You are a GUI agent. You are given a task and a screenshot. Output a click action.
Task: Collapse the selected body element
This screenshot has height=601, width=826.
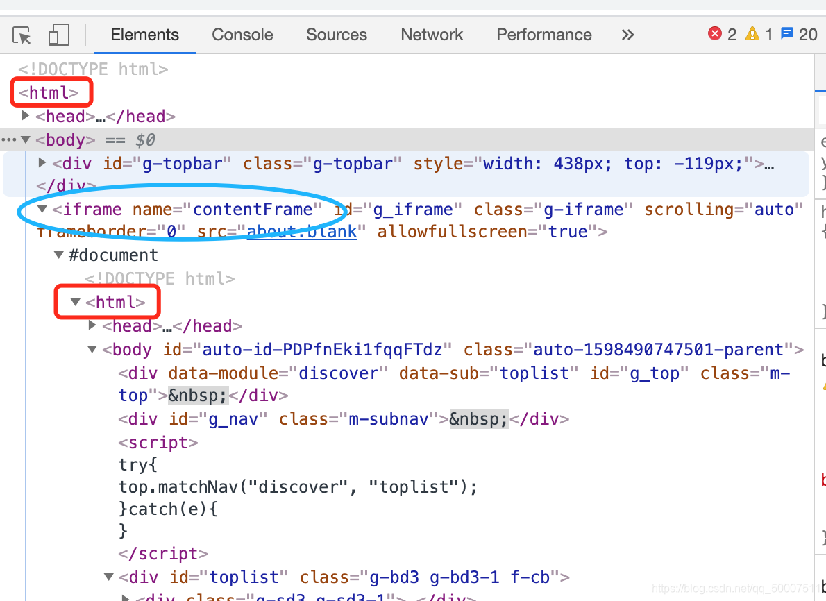[25, 139]
